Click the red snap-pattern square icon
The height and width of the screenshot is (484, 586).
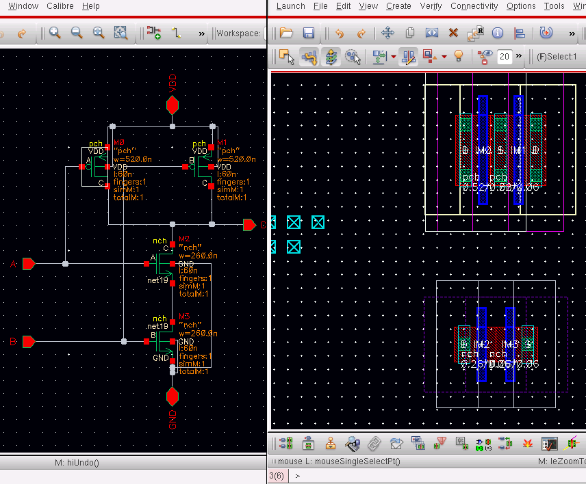tap(430, 57)
